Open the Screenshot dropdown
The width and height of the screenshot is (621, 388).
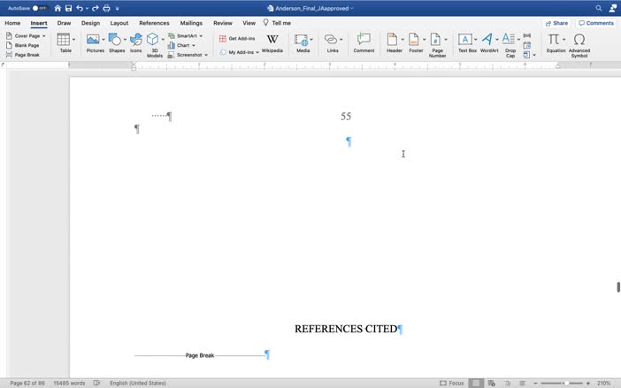point(206,55)
